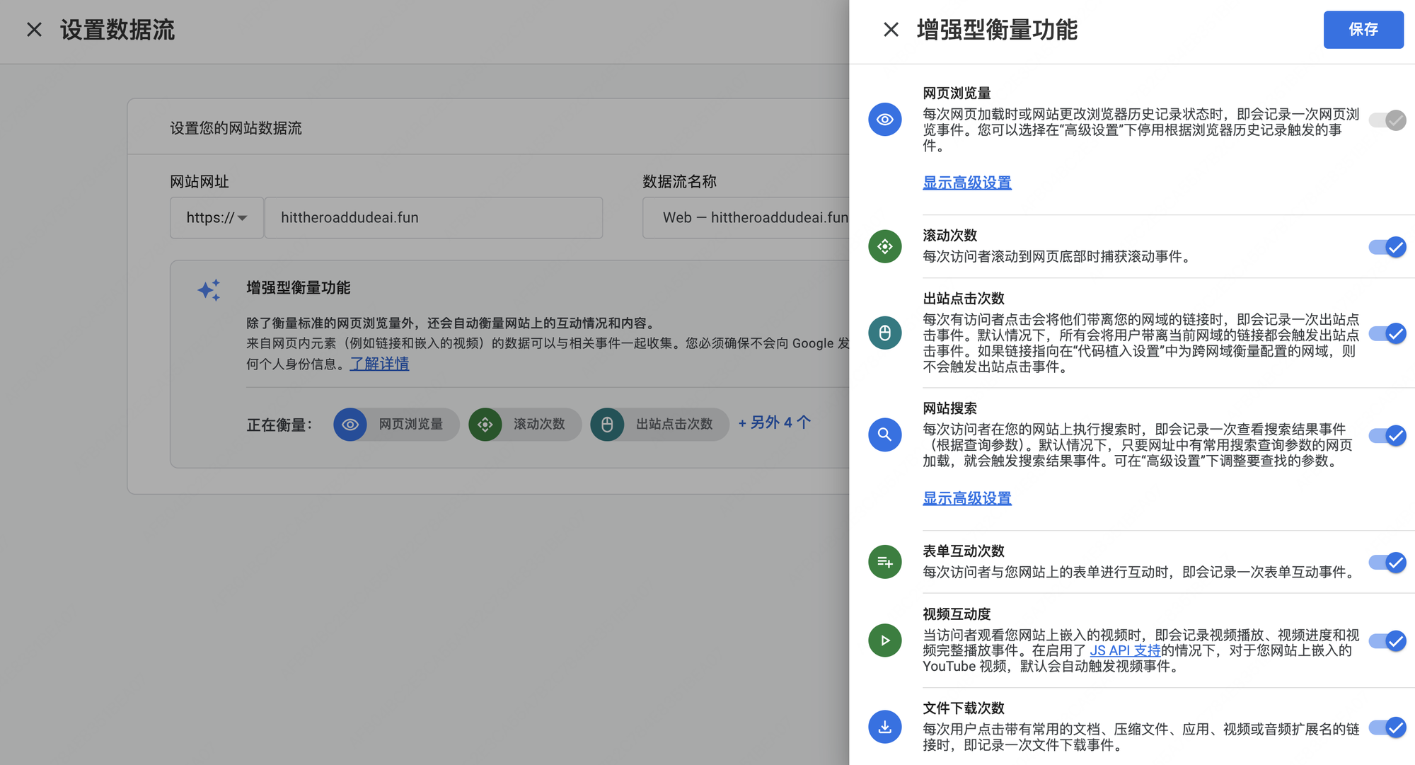Click the 出站点击次数 chip under 正在衡量
The width and height of the screenshot is (1415, 765).
(659, 425)
